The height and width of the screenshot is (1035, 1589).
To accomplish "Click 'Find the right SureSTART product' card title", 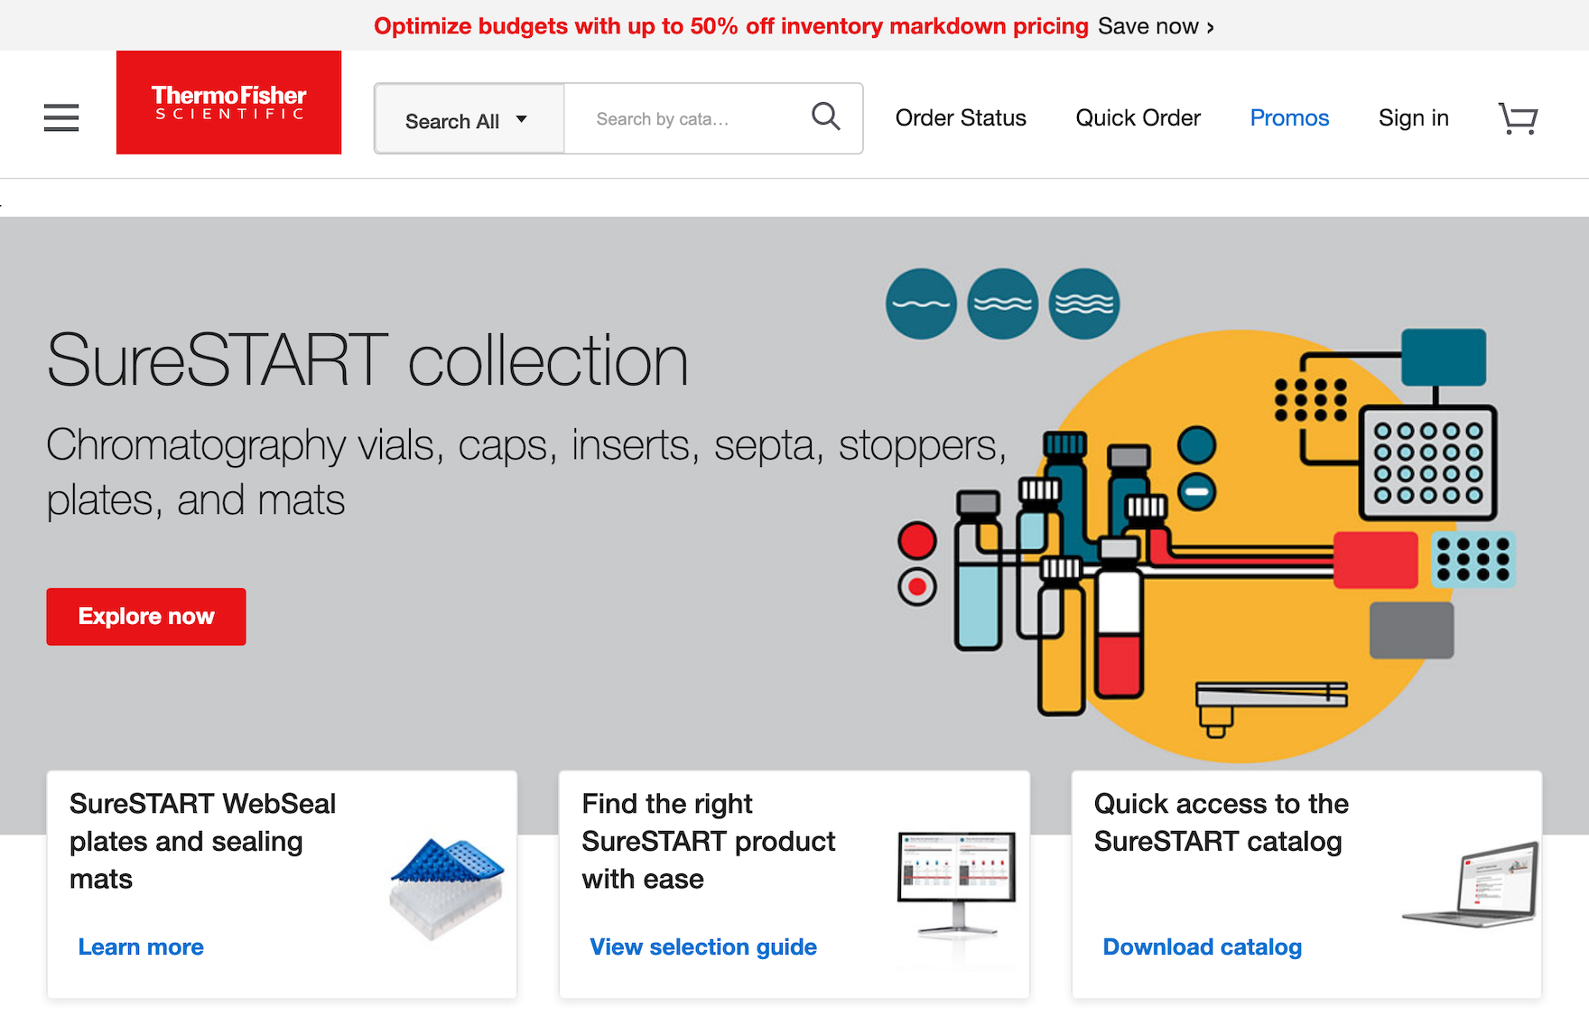I will point(709,841).
